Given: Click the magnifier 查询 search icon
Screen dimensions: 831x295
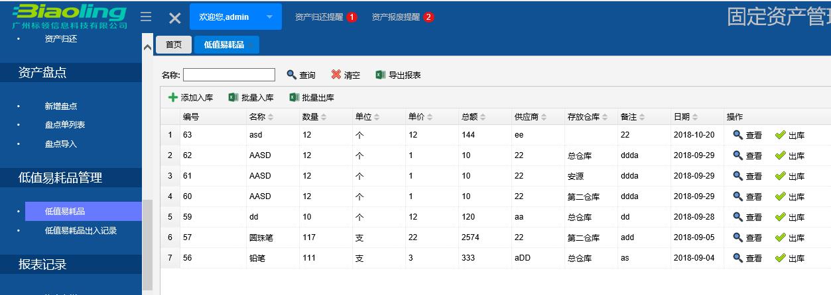Looking at the screenshot, I should coord(291,75).
